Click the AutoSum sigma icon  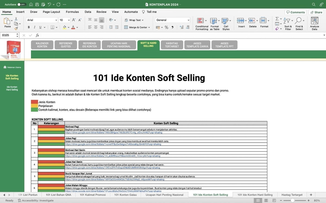tap(277, 19)
